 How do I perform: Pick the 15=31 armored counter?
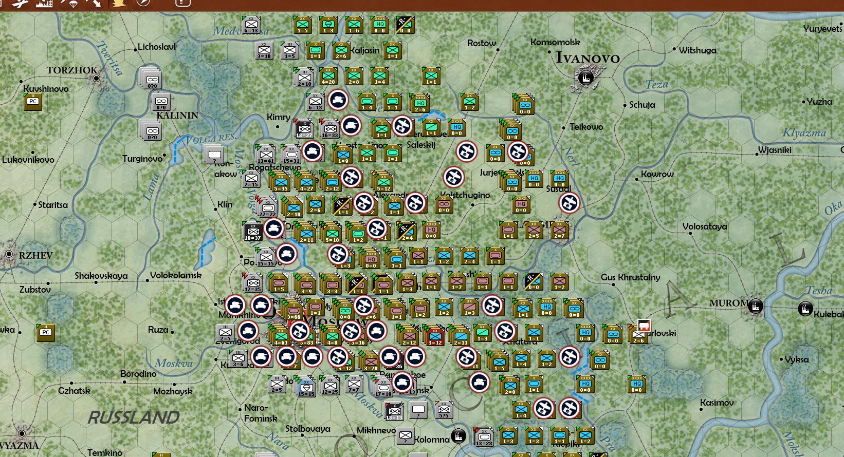coord(291,154)
